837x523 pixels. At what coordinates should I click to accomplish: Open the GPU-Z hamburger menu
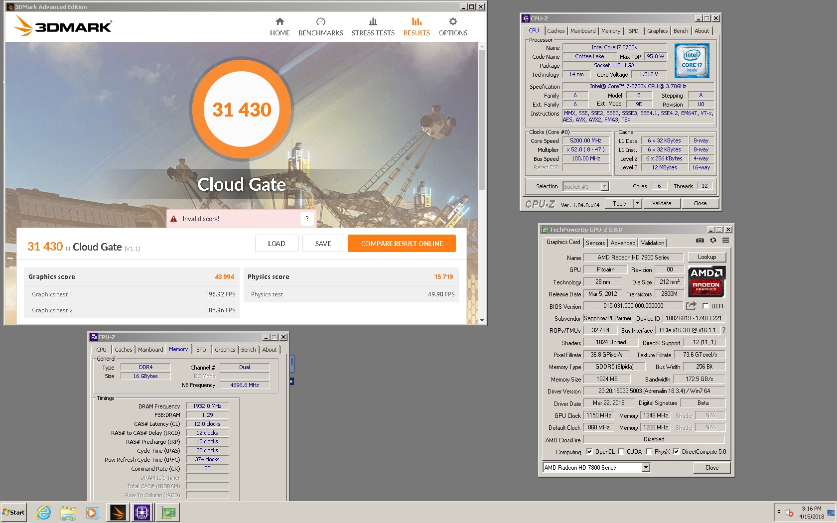coord(725,240)
